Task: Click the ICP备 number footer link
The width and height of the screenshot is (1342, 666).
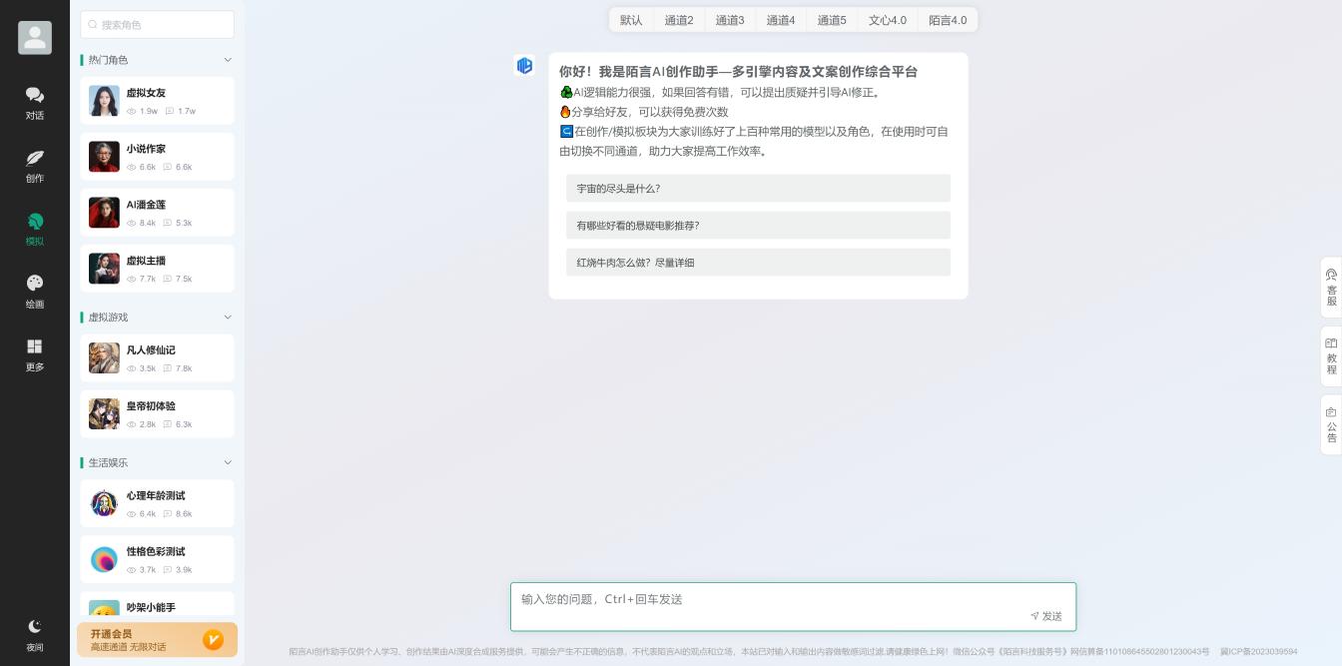Action: click(1258, 652)
